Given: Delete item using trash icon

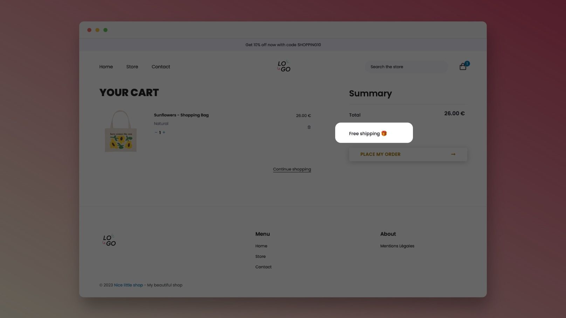Looking at the screenshot, I should 309,127.
